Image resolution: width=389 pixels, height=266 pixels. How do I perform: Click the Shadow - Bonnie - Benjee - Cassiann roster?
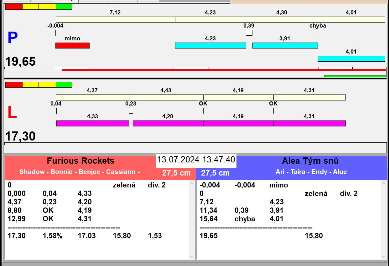point(80,172)
